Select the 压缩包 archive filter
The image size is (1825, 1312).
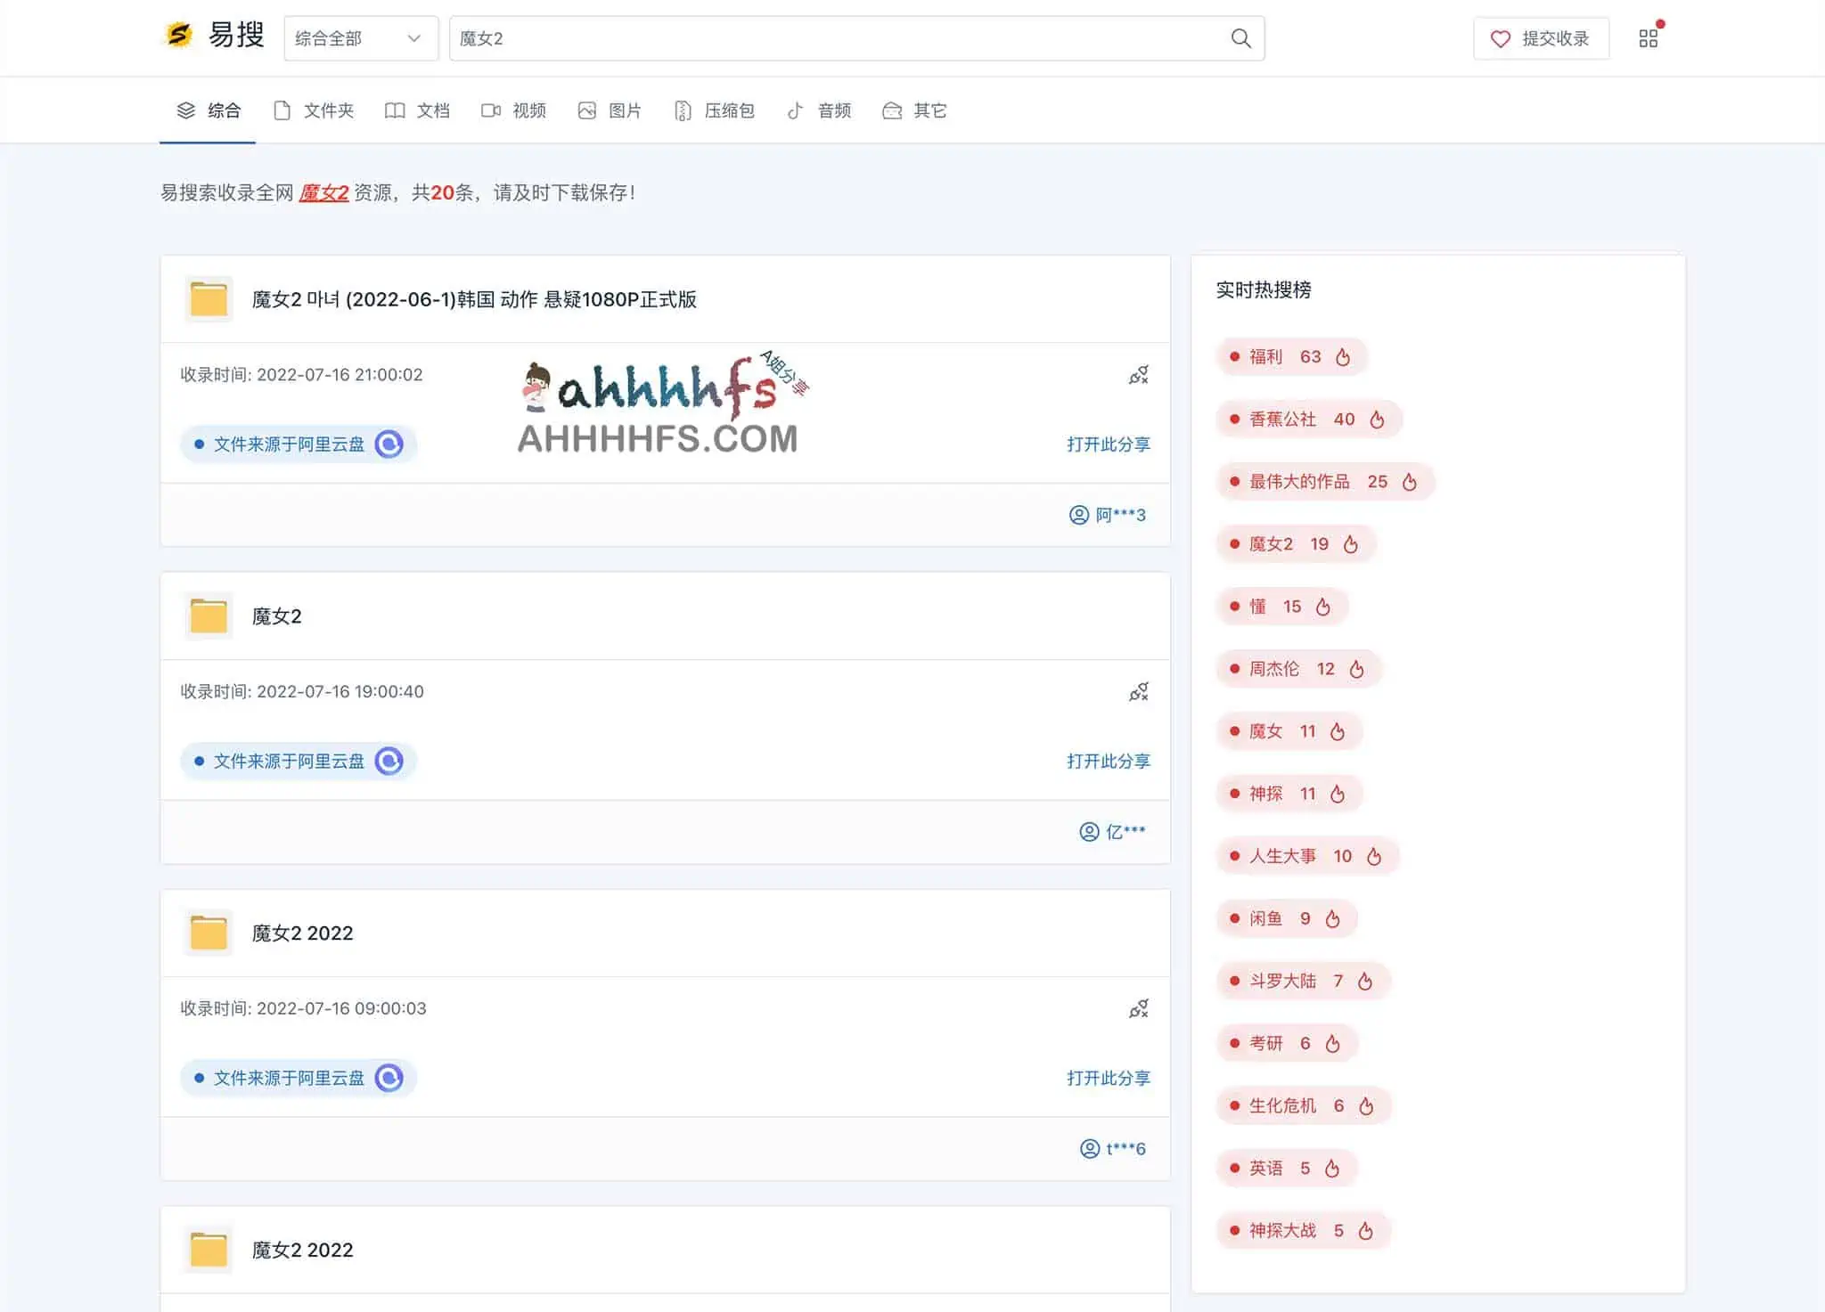point(713,110)
